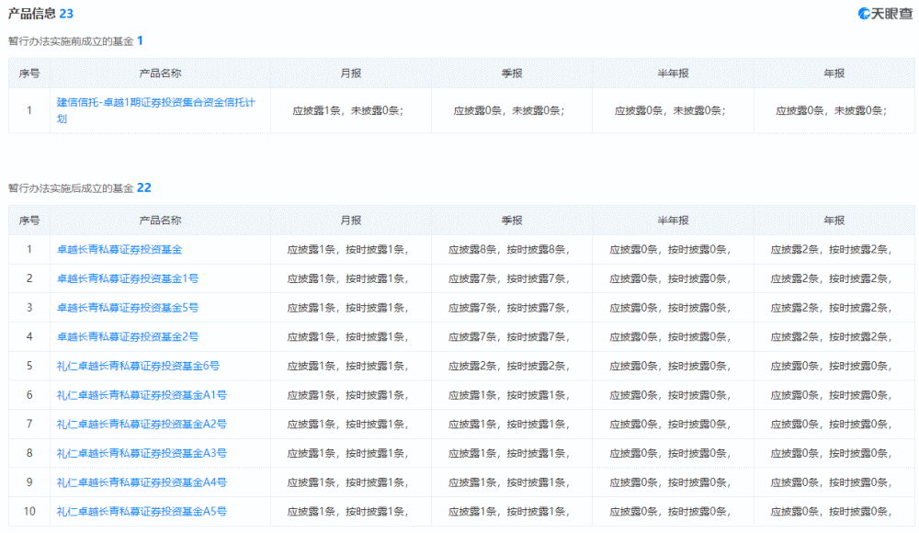Screen dimensions: 919x533
Task: Click 月报 header in first table
Action: pos(350,74)
